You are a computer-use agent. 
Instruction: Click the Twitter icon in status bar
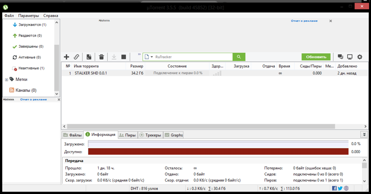coord(340,188)
